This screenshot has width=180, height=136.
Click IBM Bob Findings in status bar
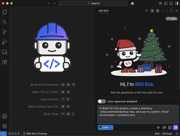(35, 134)
